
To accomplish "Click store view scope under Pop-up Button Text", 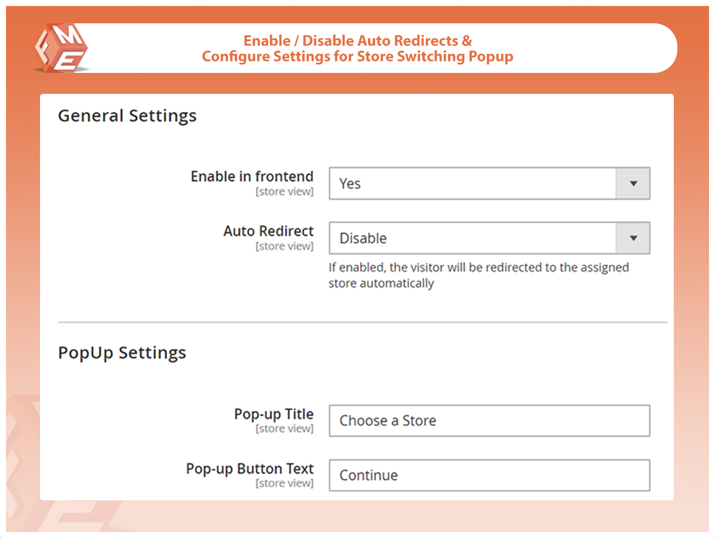I will click(284, 483).
